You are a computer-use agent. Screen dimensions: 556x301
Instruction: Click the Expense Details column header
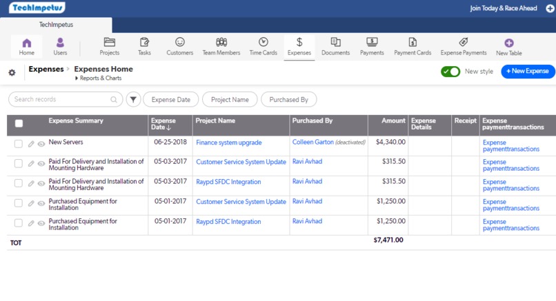pos(424,124)
